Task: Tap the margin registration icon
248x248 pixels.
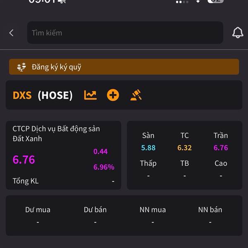Action: coord(21,67)
